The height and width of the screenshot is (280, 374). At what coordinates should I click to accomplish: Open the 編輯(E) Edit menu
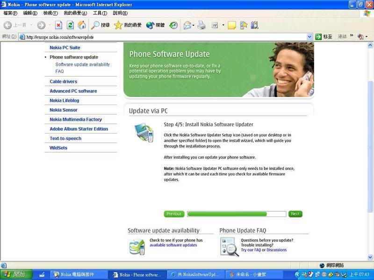pyautogui.click(x=30, y=13)
